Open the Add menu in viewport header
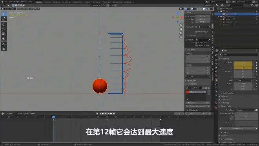The width and height of the screenshot is (259, 146). pyautogui.click(x=31, y=9)
